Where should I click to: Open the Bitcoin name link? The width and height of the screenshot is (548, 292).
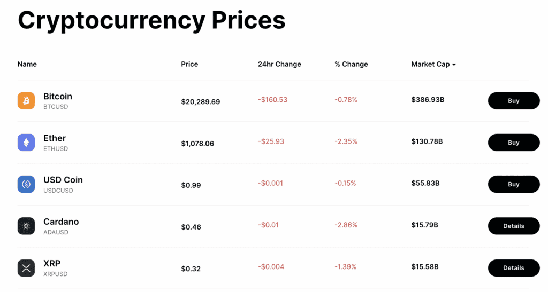58,97
